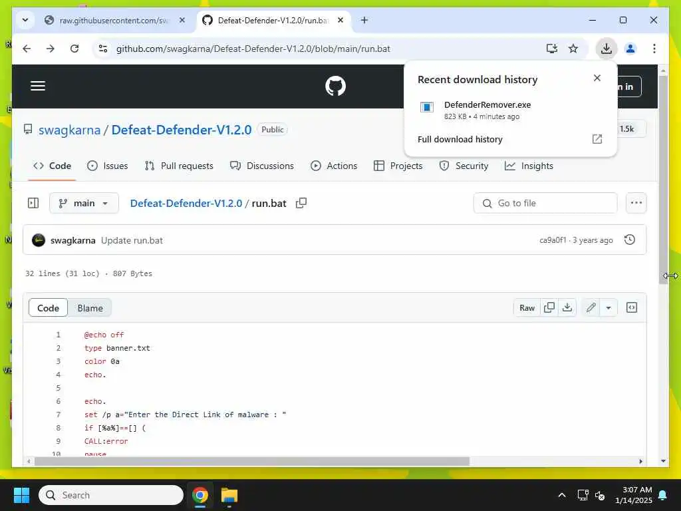The width and height of the screenshot is (681, 511).
Task: Reload the current page
Action: (74, 49)
